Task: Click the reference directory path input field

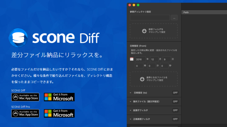Action: [150, 18]
